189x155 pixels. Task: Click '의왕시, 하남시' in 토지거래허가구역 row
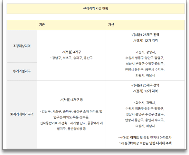(x=145, y=126)
